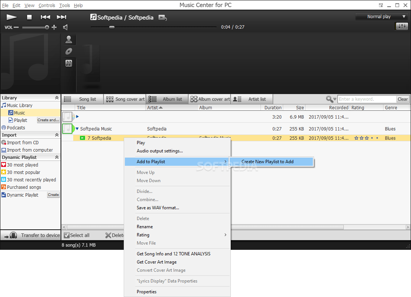
Task: Open the Tools menu
Action: click(64, 5)
